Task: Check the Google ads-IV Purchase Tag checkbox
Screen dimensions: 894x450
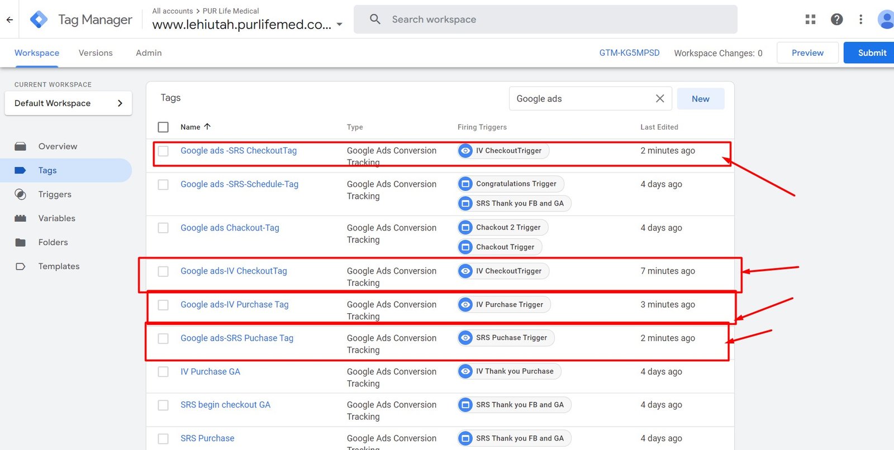Action: pos(163,305)
